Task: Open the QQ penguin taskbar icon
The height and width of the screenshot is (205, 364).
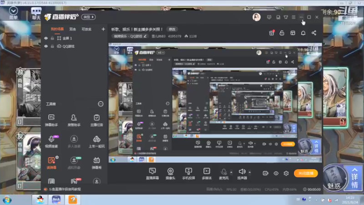Action: click(x=40, y=200)
